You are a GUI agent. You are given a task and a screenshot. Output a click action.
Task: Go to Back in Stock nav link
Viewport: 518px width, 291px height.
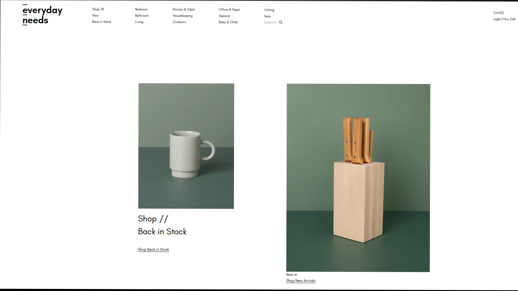102,22
